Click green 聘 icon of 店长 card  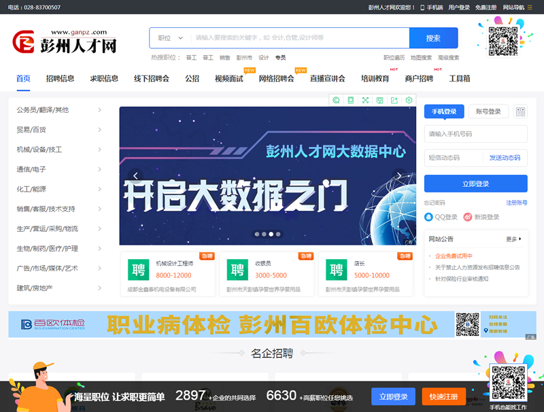337,269
